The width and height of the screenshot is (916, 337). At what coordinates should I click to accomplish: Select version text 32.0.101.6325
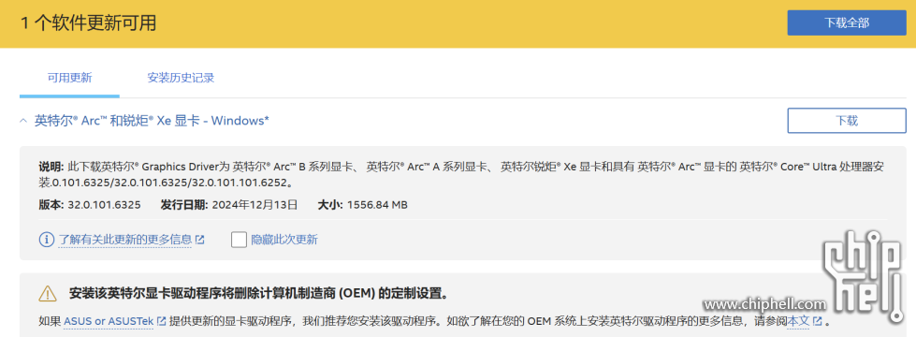tap(104, 205)
